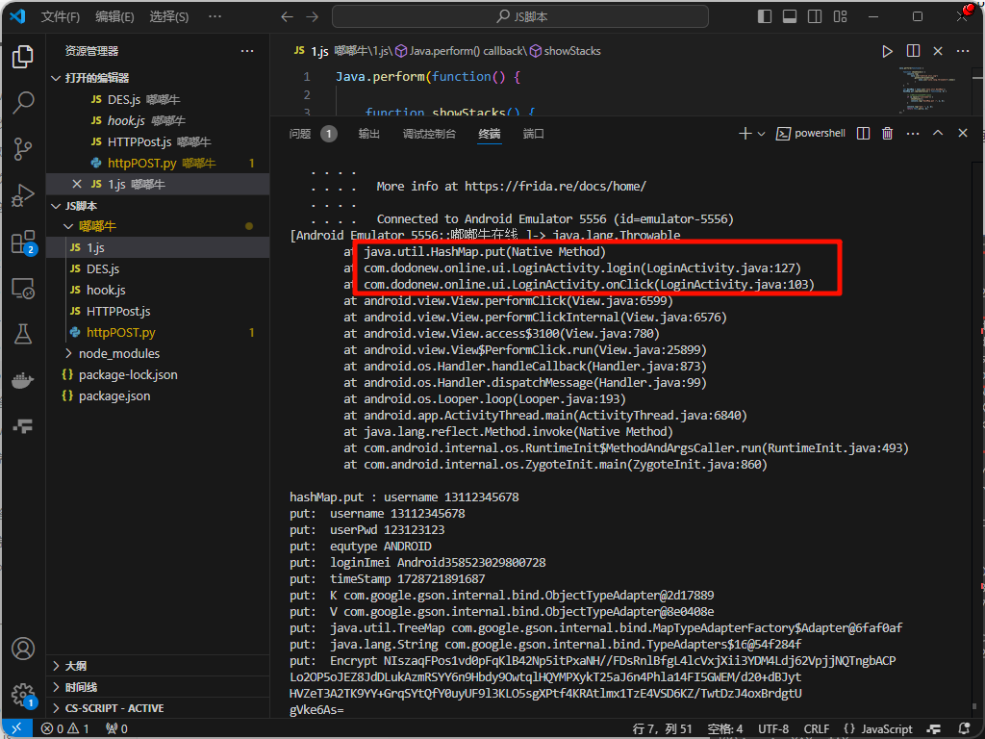
Task: Open the 文件(F) menu
Action: pos(61,16)
